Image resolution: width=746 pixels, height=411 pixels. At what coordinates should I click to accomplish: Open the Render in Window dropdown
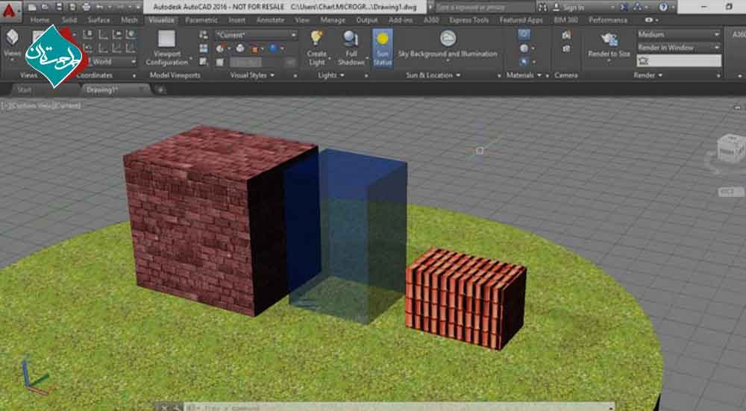pos(679,48)
